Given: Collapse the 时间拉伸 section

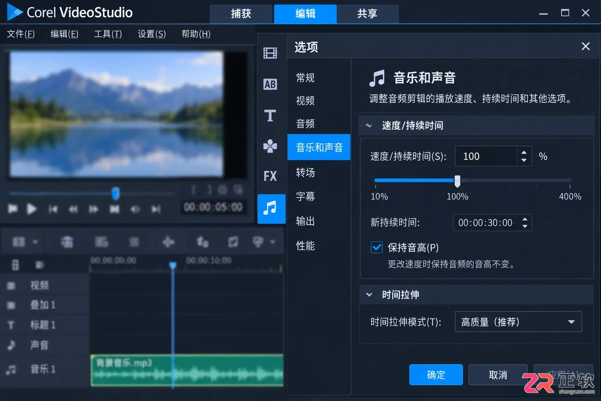Looking at the screenshot, I should coord(369,294).
